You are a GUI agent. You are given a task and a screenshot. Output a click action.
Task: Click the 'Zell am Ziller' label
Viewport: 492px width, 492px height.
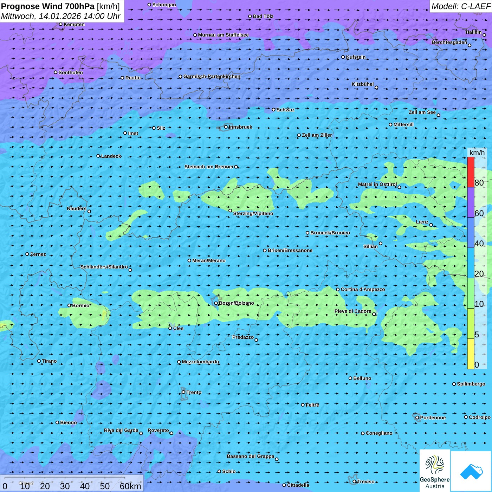coord(317,135)
